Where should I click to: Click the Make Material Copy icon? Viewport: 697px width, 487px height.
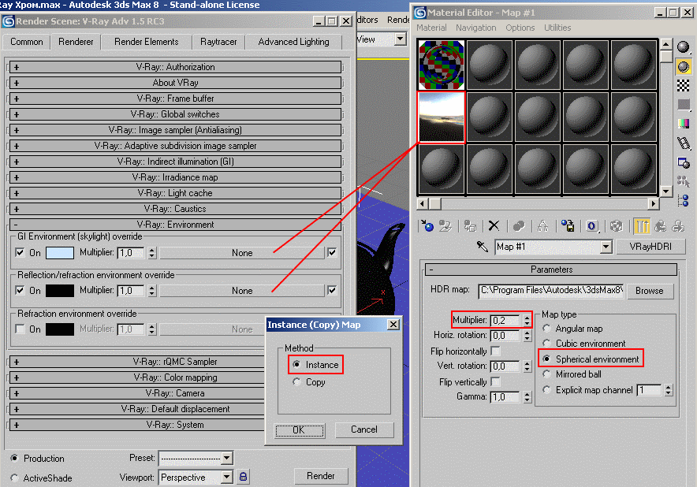point(519,225)
